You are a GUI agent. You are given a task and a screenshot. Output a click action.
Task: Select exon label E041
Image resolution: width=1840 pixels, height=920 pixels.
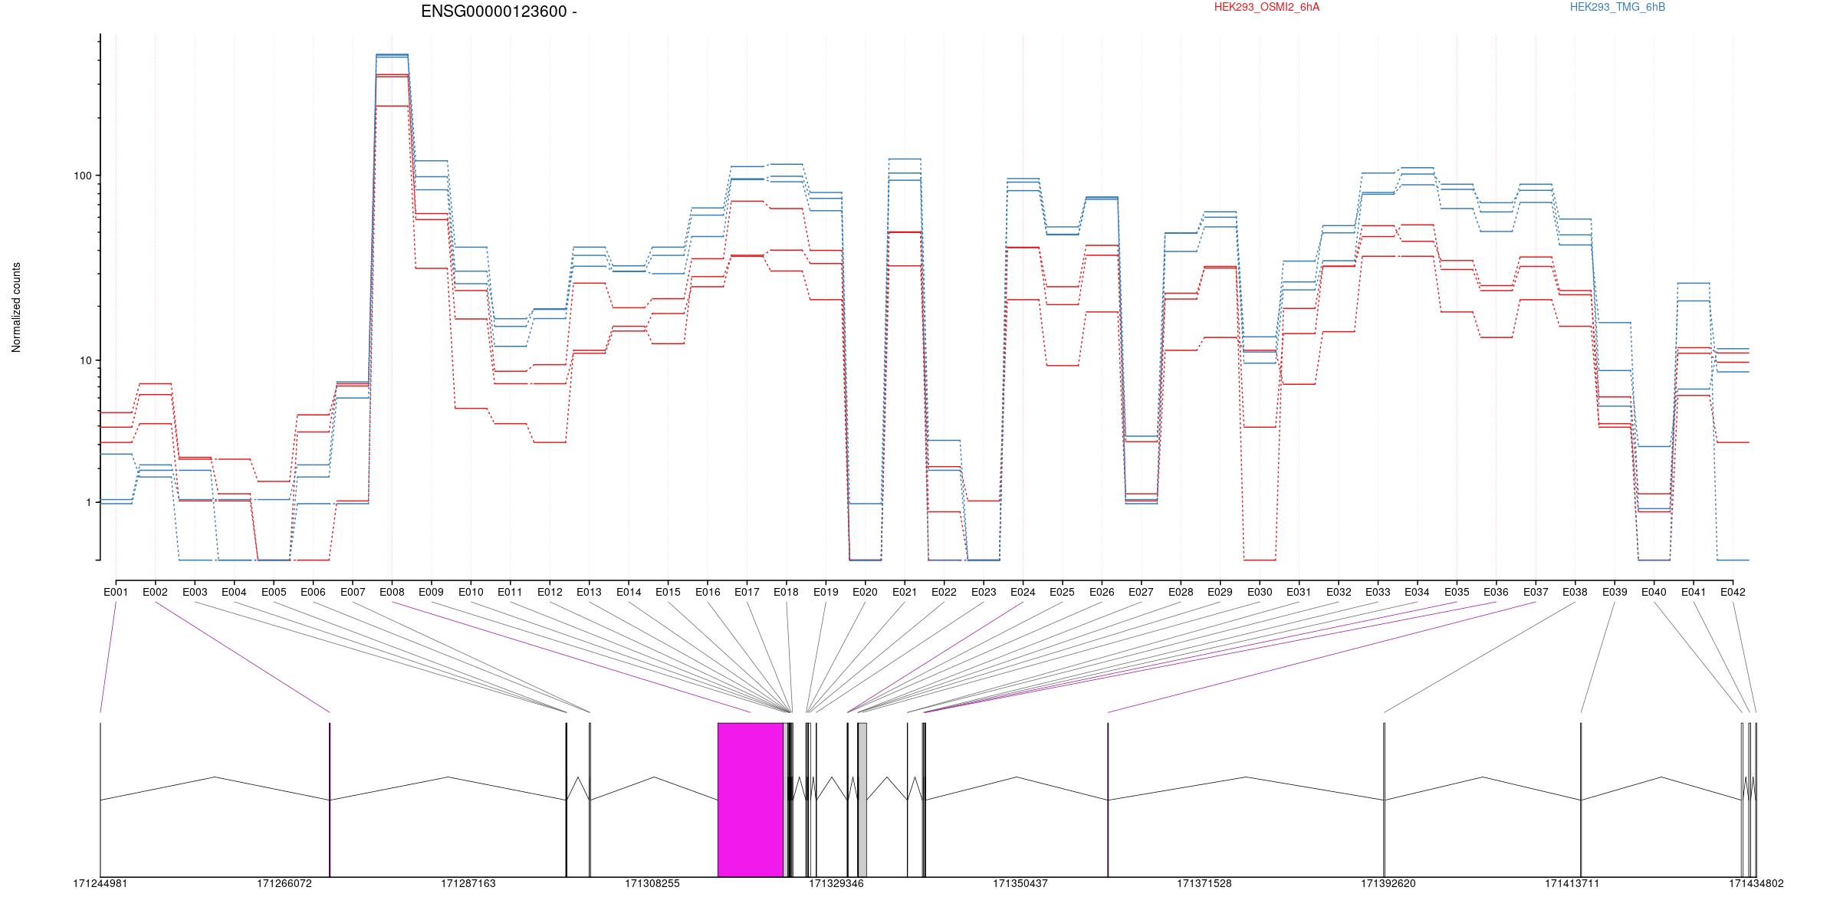click(x=1694, y=592)
